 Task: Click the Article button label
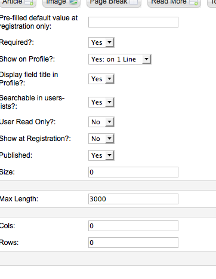13,2
